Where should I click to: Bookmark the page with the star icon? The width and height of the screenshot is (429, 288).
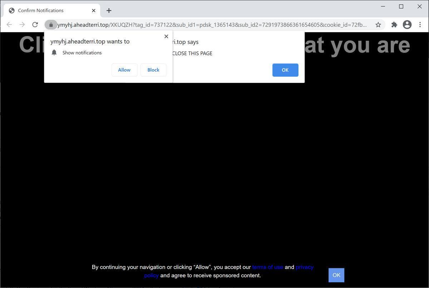click(x=378, y=25)
